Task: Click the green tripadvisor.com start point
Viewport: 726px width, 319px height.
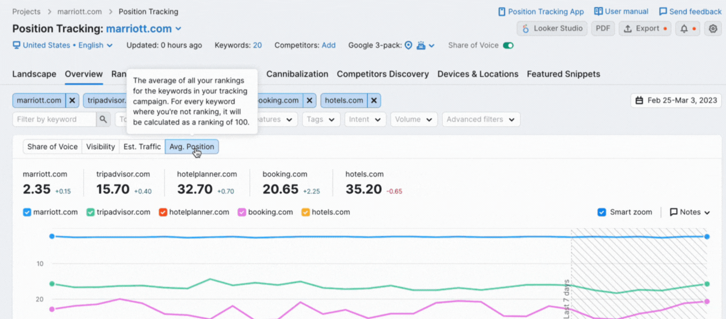Action: coord(52,284)
